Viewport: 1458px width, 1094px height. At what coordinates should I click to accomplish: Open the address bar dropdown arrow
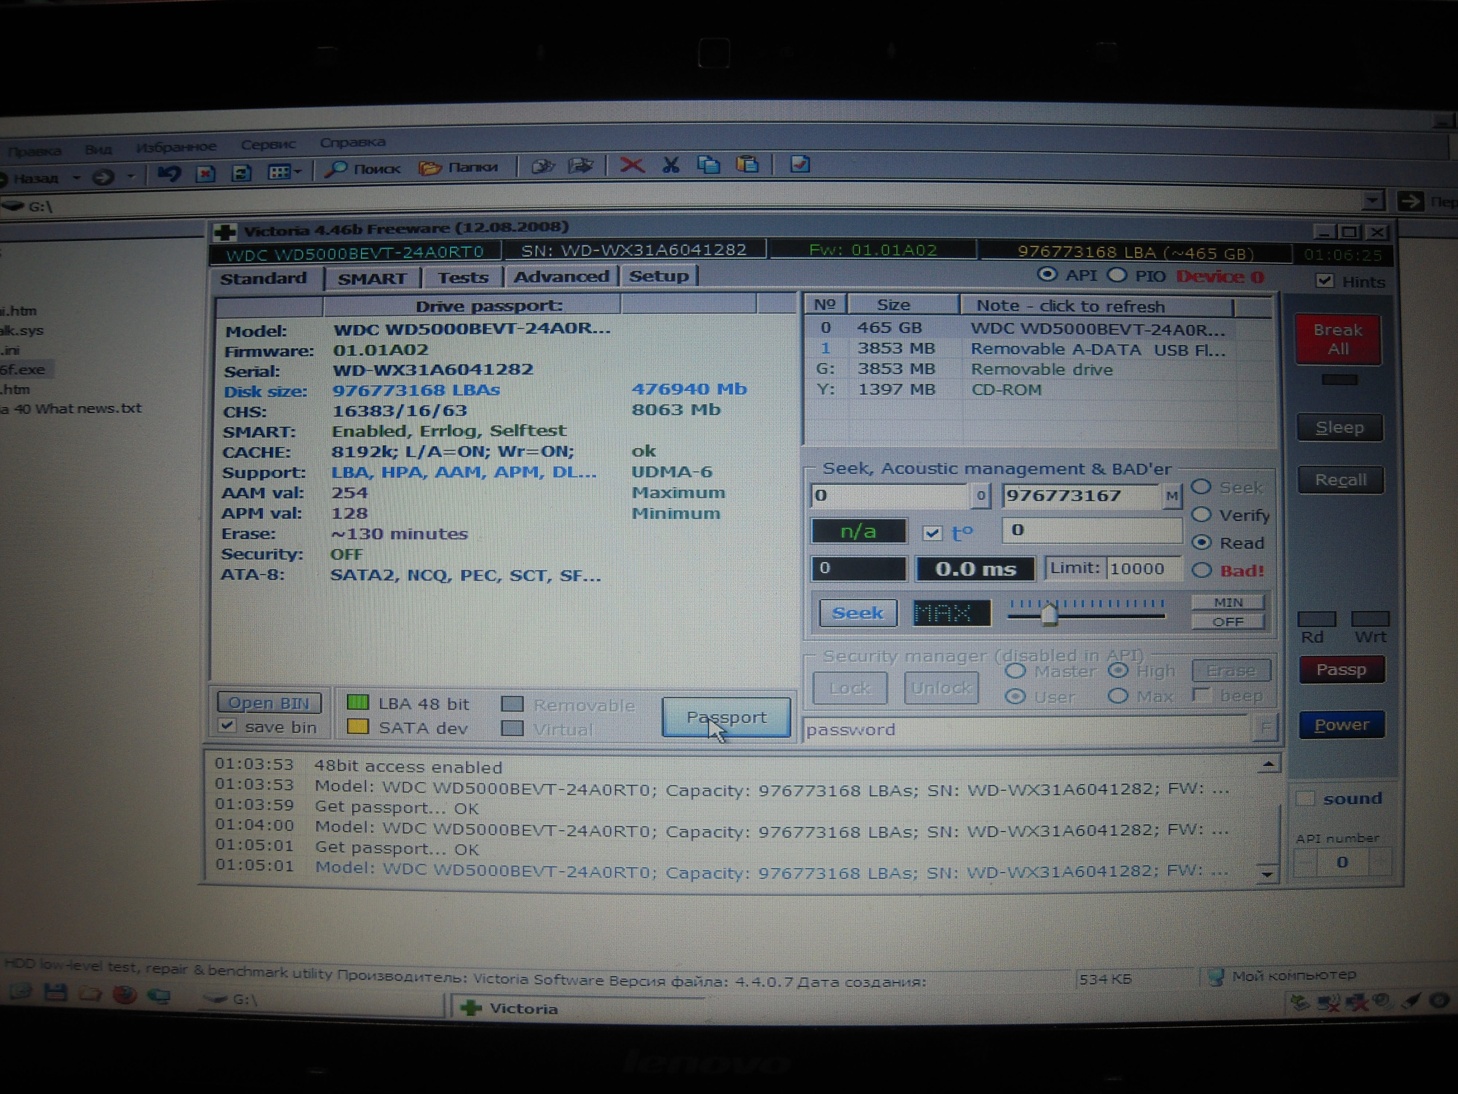[x=1372, y=200]
